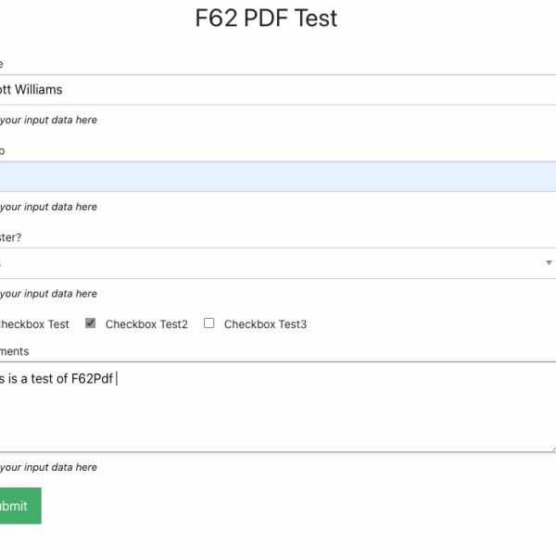The image size is (556, 556).
Task: Click the empty blue-highlighted input field
Action: [278, 177]
